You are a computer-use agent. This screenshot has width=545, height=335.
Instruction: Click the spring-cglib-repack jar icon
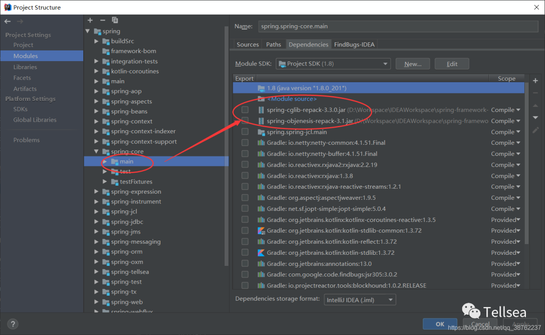261,110
